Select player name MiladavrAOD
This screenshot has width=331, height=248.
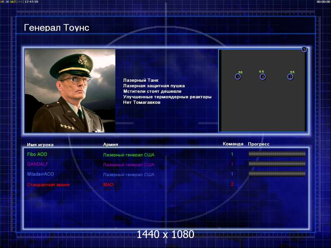coord(41,174)
